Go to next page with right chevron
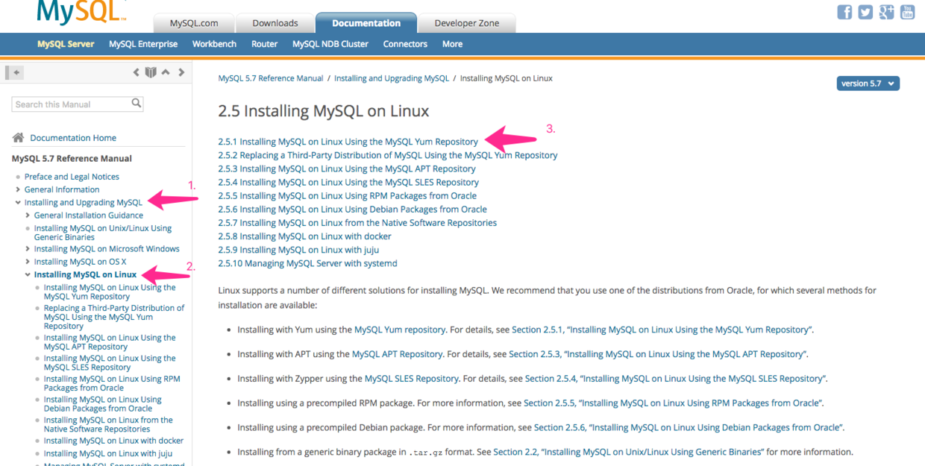Image resolution: width=925 pixels, height=466 pixels. coord(181,72)
